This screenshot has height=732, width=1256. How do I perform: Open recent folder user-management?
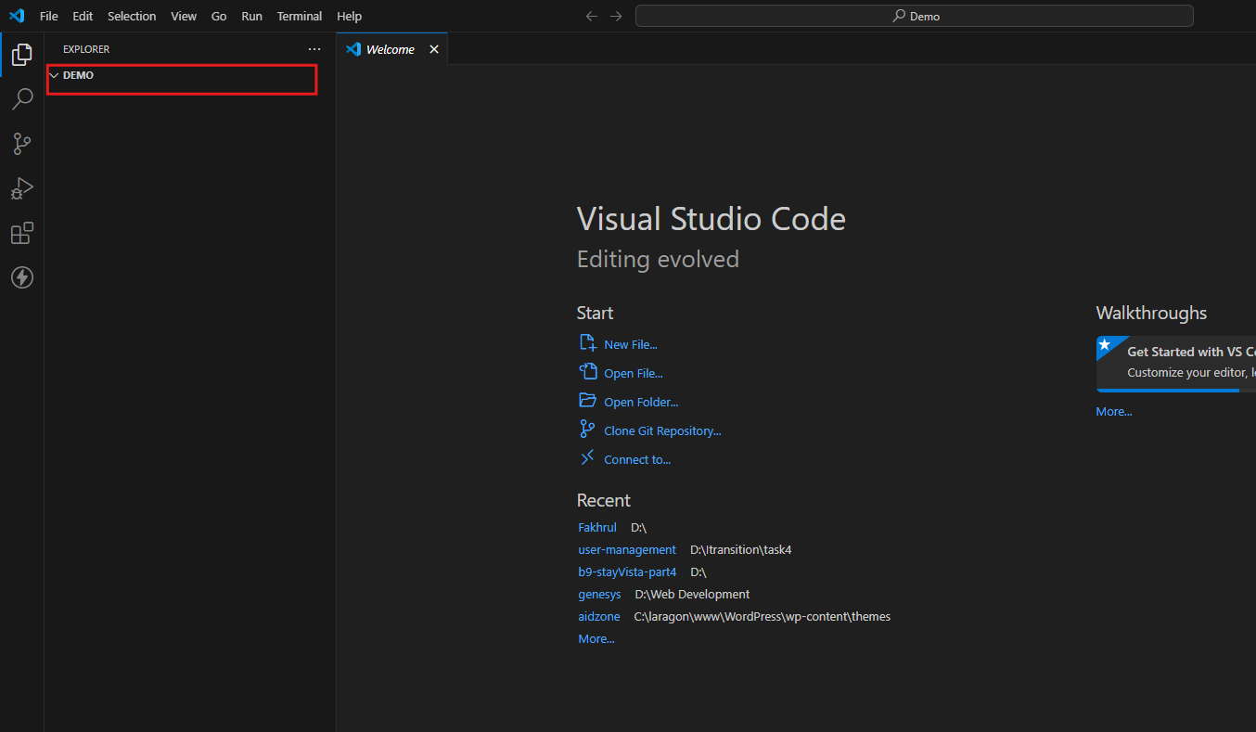(627, 549)
